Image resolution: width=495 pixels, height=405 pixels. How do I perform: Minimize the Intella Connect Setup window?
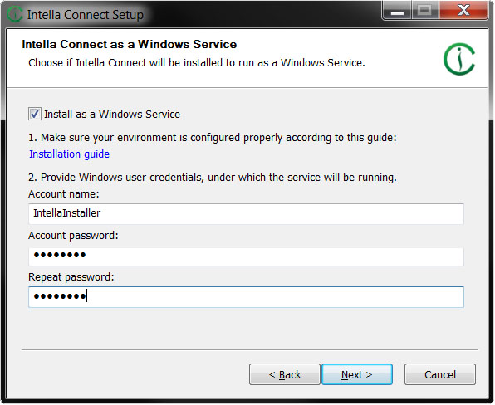pos(397,11)
